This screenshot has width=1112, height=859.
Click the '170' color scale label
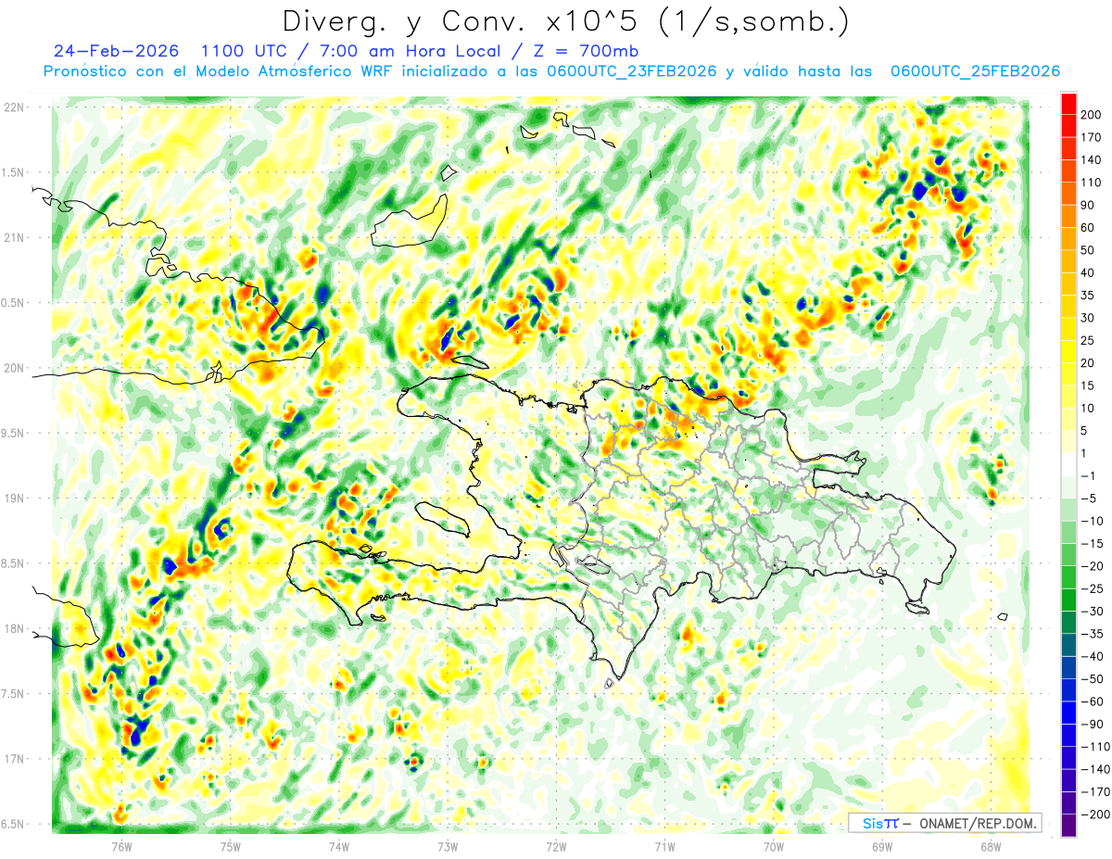(1091, 136)
